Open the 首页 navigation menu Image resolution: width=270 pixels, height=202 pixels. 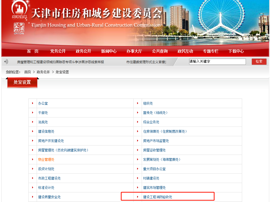(x=33, y=51)
